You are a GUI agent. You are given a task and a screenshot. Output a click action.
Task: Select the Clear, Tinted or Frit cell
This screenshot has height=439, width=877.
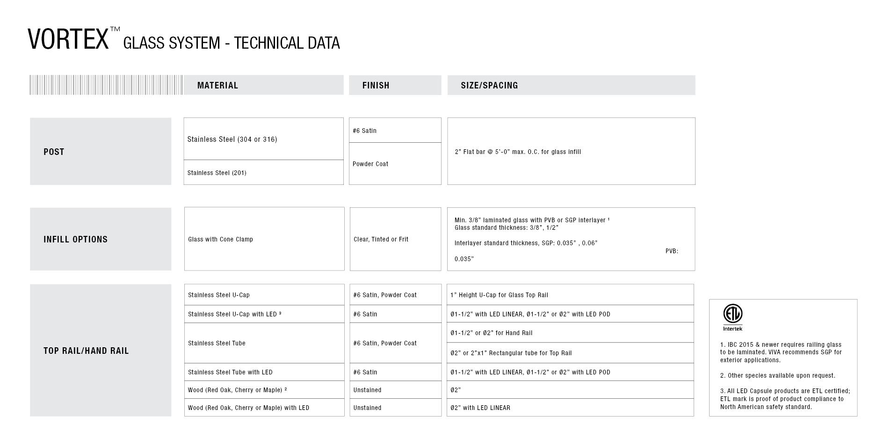point(395,239)
